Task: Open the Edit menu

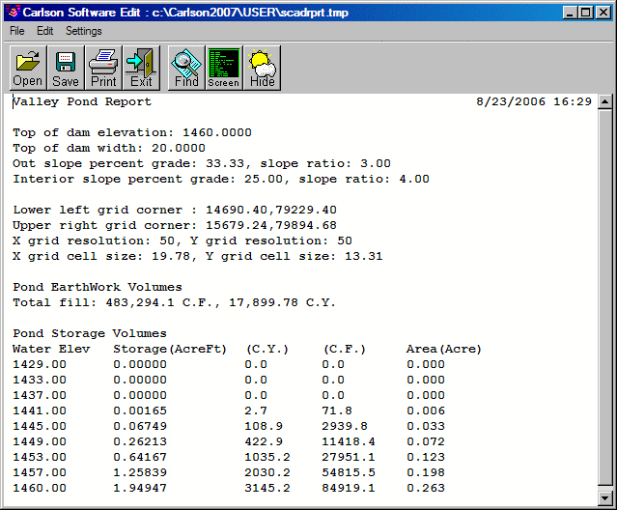Action: click(45, 31)
